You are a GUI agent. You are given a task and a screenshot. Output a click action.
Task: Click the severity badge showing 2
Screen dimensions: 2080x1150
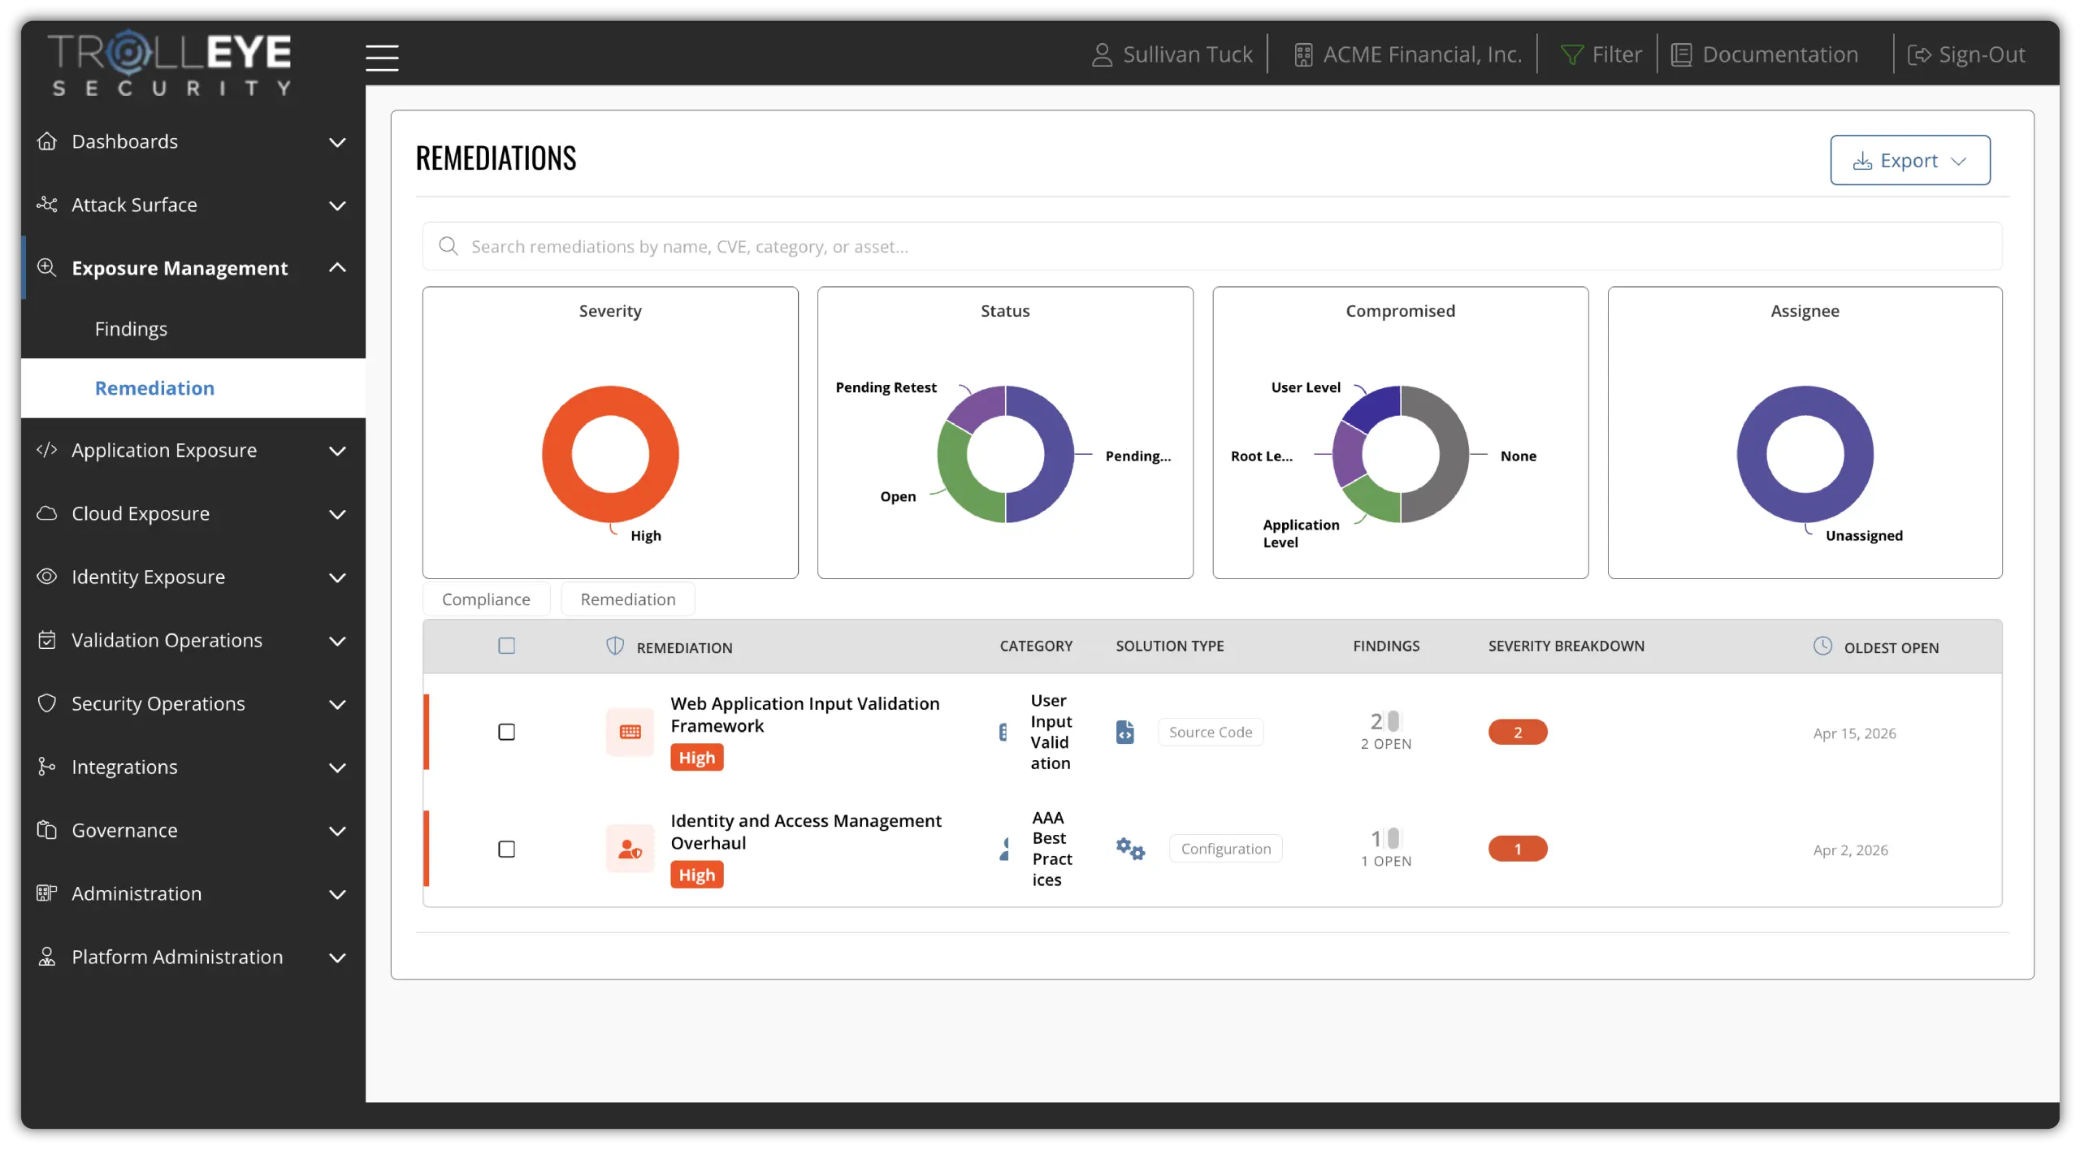point(1518,733)
